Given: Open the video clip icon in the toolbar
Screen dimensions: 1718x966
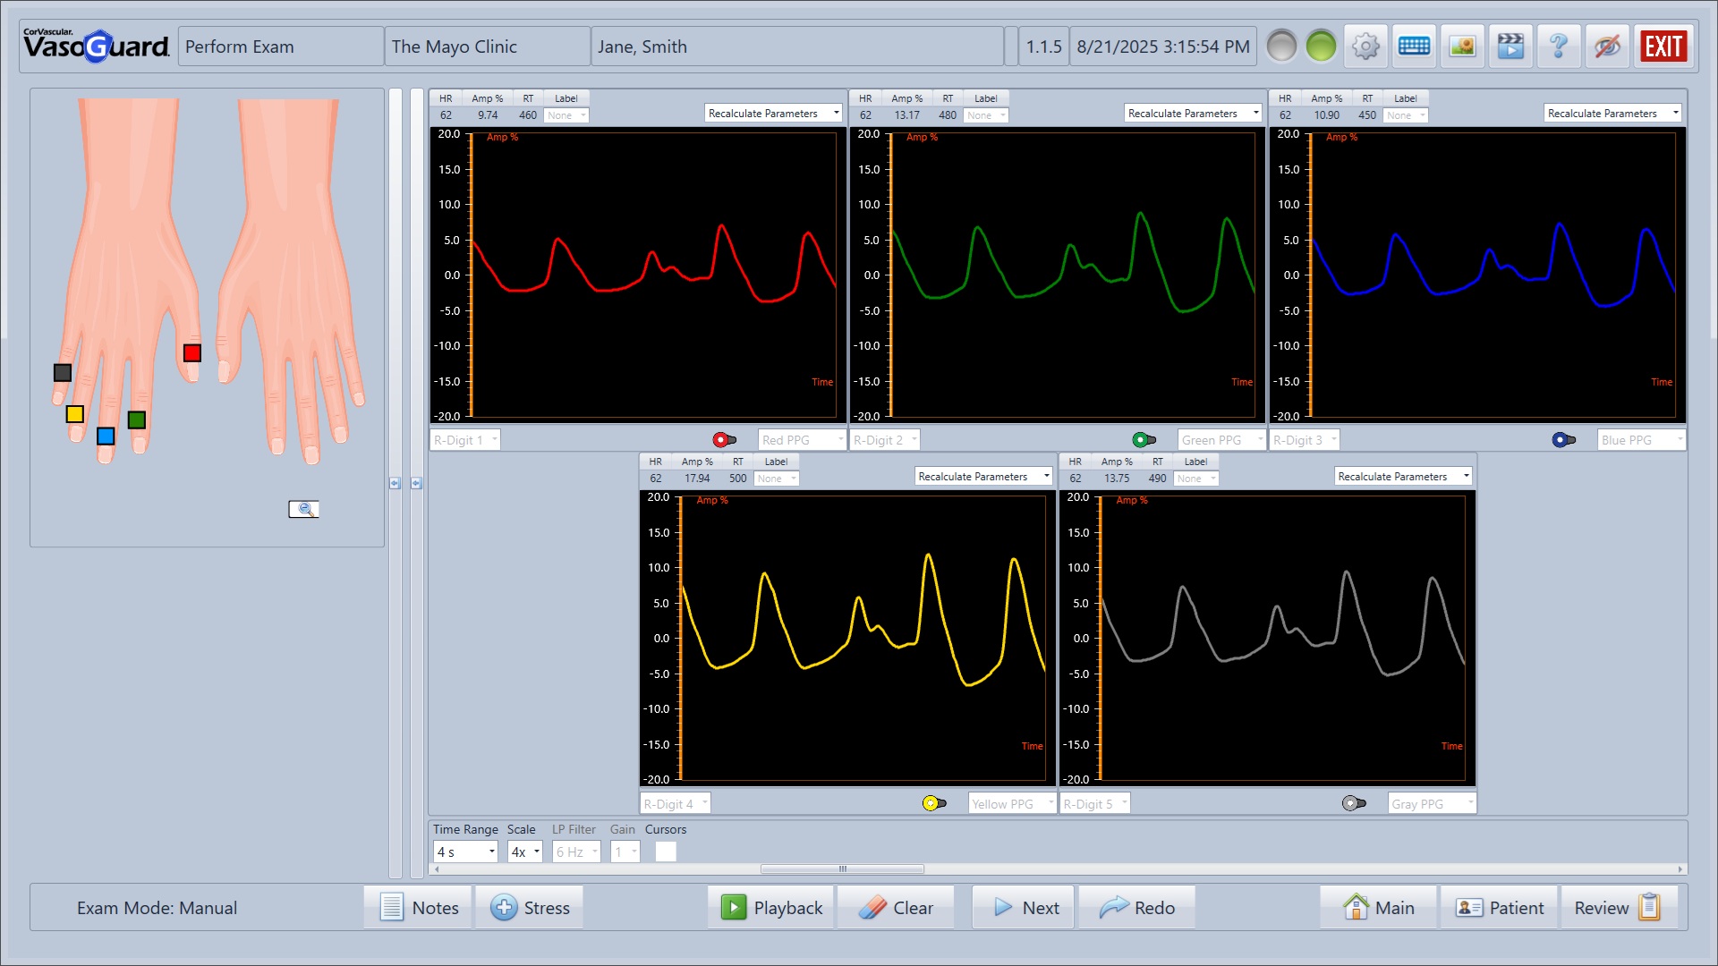Looking at the screenshot, I should (x=1510, y=46).
